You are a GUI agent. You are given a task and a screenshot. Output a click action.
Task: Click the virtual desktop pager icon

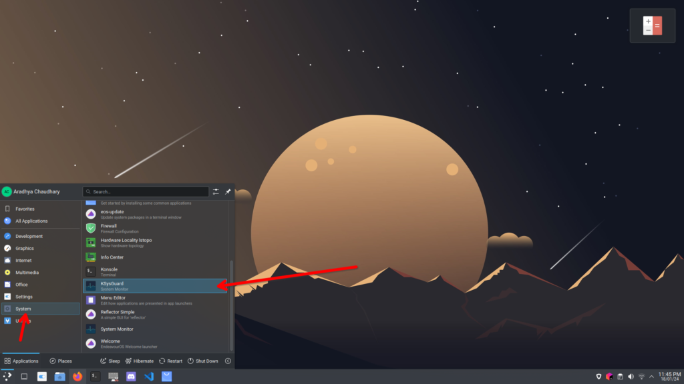pyautogui.click(x=24, y=377)
